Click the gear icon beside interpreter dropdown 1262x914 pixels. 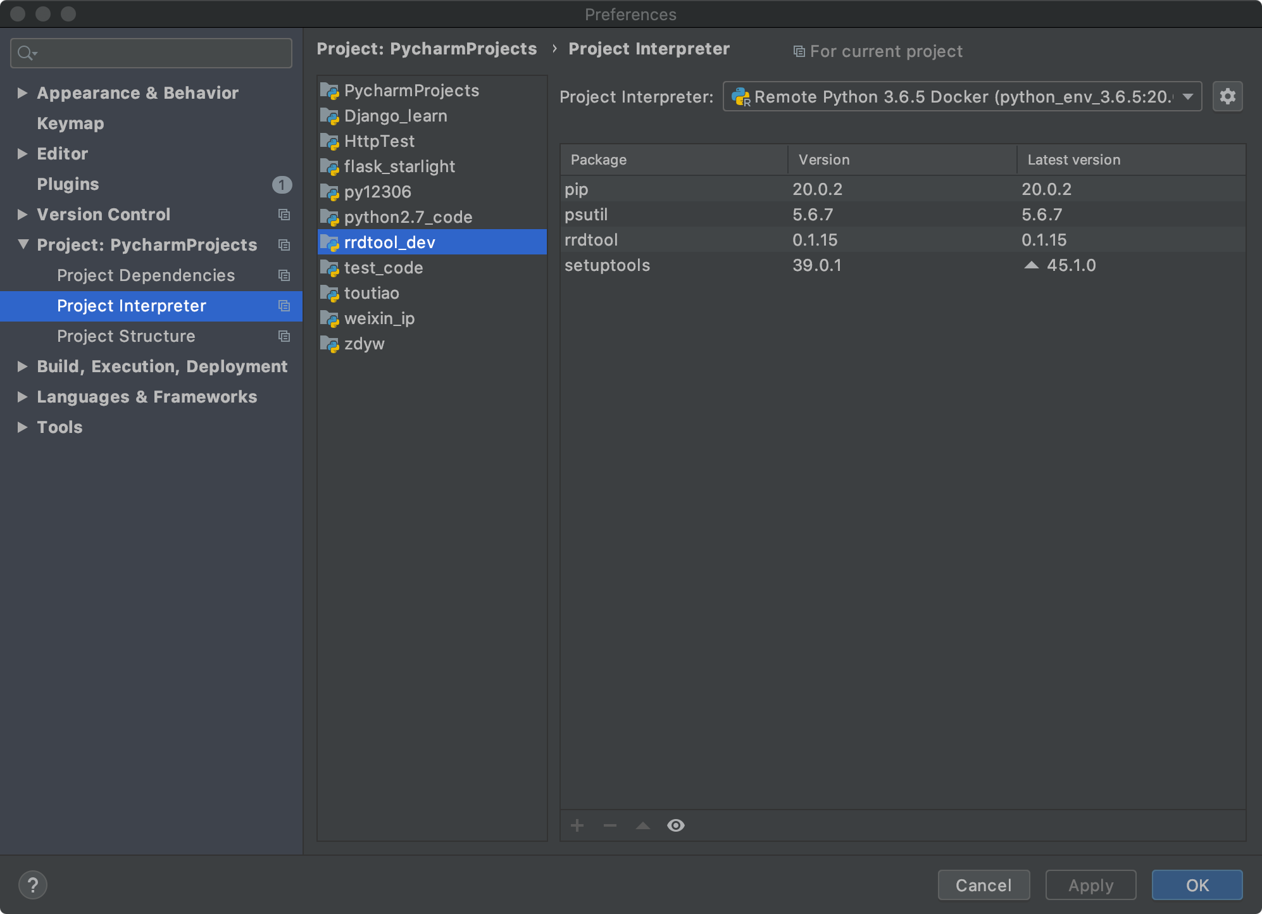pos(1227,96)
